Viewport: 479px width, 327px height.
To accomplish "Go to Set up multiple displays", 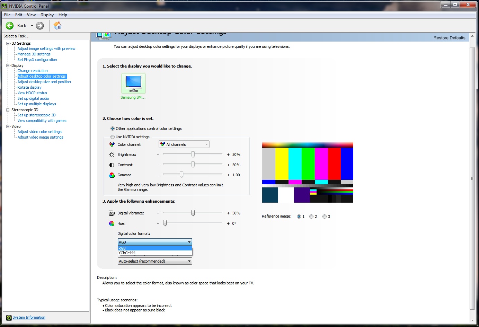I will (37, 104).
